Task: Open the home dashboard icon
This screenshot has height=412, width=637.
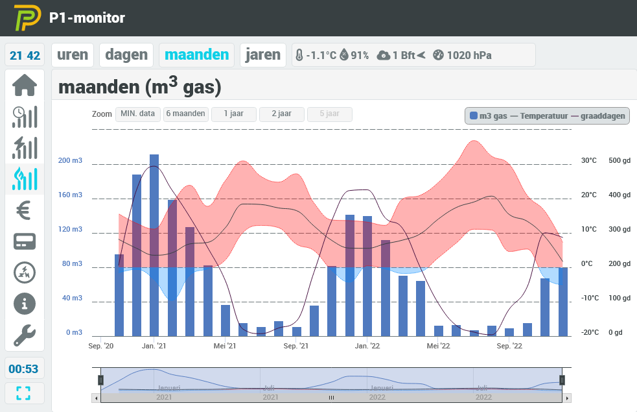Action: [x=25, y=85]
